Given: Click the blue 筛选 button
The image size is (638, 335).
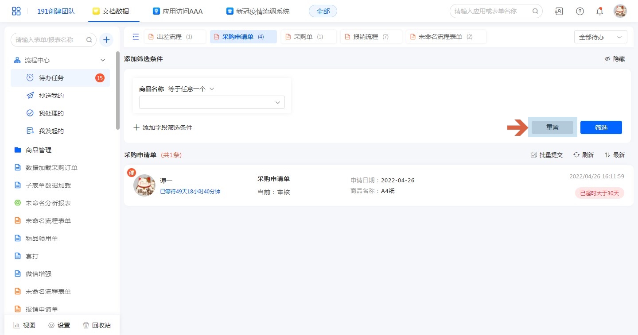Looking at the screenshot, I should pos(601,127).
